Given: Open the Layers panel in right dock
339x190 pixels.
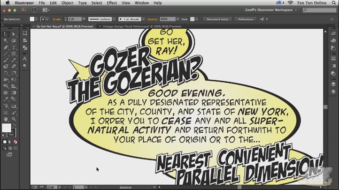Looking at the screenshot, I should tap(333, 84).
